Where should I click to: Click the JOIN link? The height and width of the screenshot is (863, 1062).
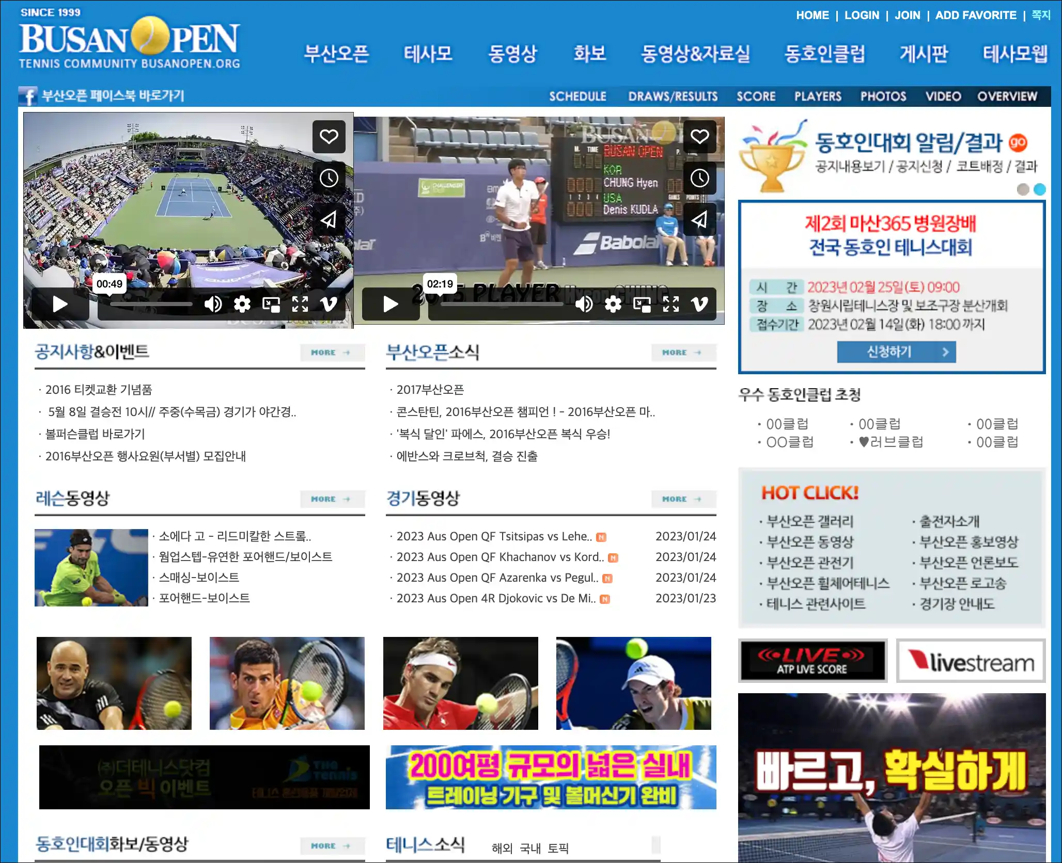click(x=908, y=15)
